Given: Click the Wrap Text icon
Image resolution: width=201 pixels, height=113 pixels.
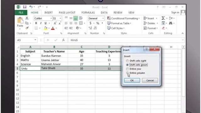Looking at the screenshot, I should tap(81, 18).
